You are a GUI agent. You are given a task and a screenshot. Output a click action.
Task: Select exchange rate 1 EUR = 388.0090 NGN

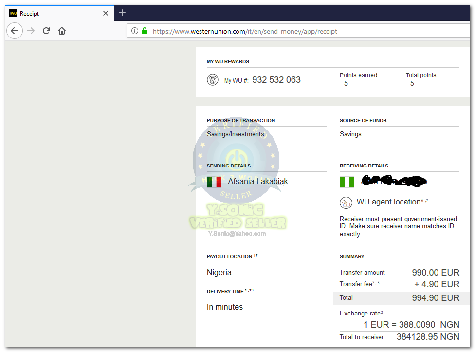point(411,325)
